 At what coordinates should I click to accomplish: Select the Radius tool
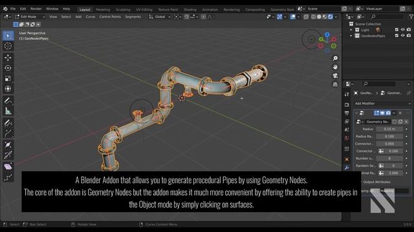[8, 144]
